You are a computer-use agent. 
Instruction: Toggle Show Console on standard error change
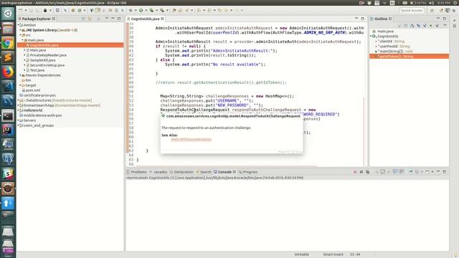402,172
